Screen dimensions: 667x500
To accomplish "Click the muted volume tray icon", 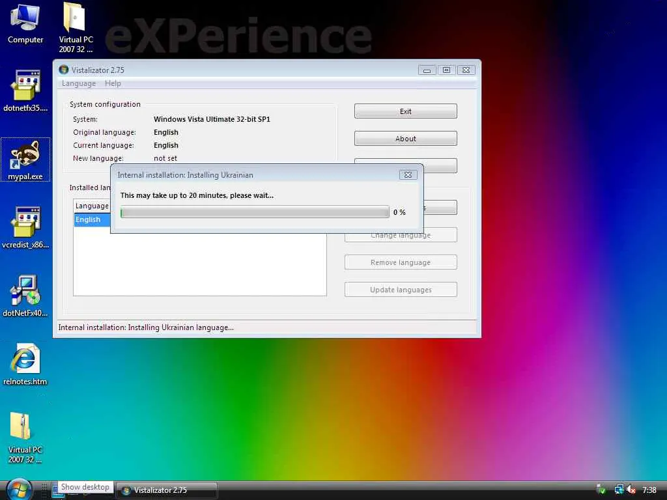I will tap(631, 490).
